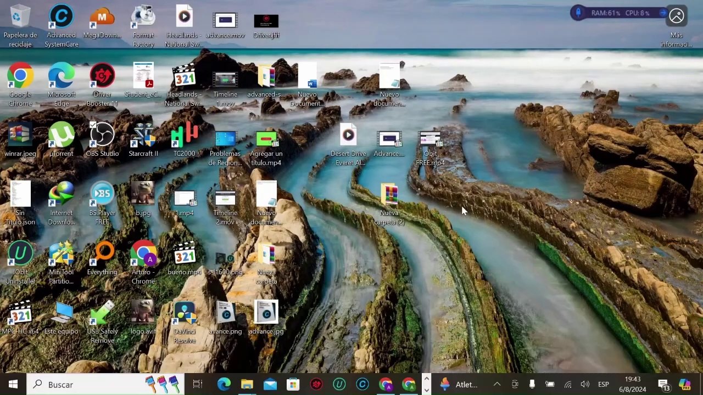The width and height of the screenshot is (703, 395).
Task: Select the Student_eC PDF file icon
Action: coord(143,81)
